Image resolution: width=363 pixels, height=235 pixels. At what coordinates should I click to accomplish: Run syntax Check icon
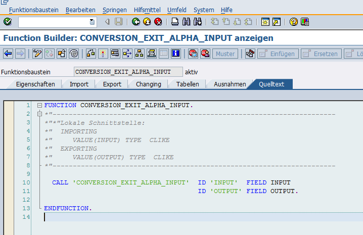point(91,54)
